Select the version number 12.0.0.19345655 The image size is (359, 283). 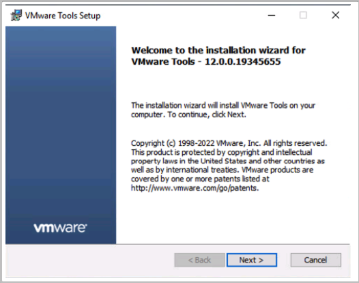click(243, 61)
